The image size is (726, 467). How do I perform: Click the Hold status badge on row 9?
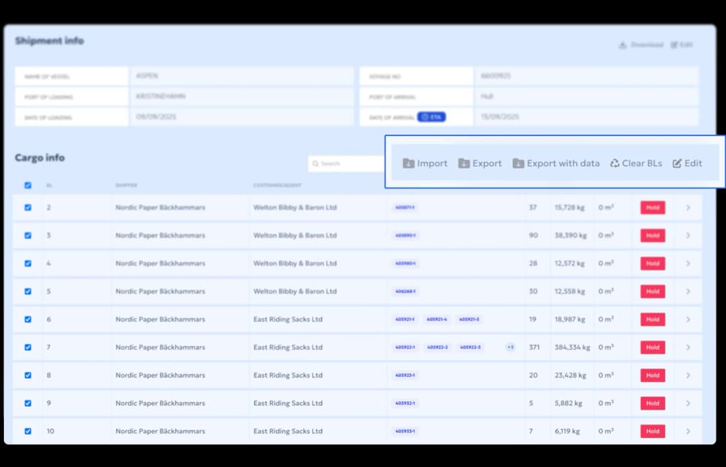click(x=652, y=403)
